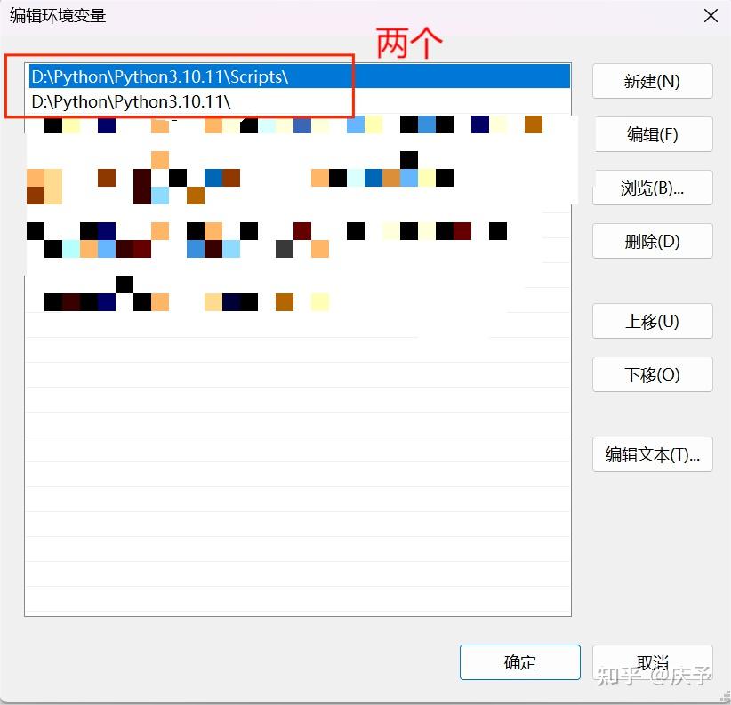Open the 浏览(B) browse dialog

652,188
